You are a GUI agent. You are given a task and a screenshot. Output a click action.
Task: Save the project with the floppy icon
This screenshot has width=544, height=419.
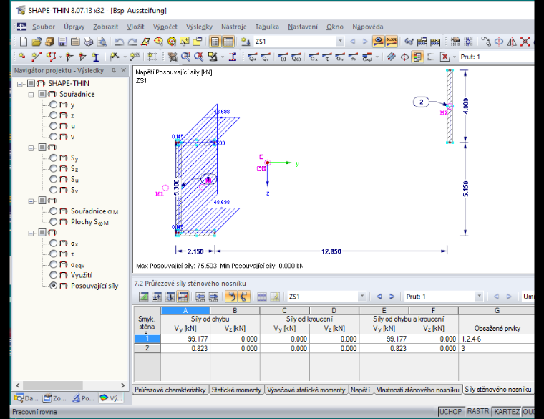(62, 42)
